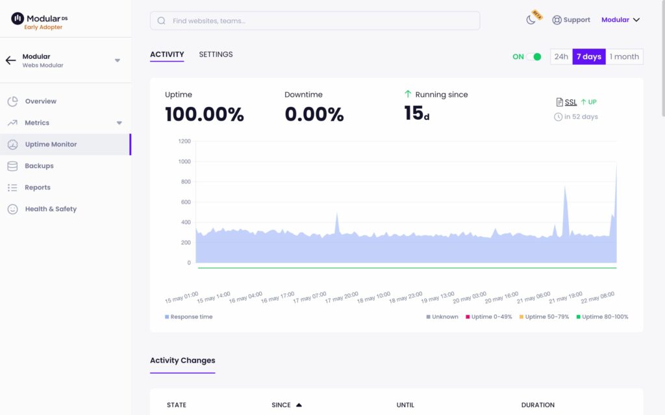Toggle dark mode moon icon
665x415 pixels.
(531, 20)
